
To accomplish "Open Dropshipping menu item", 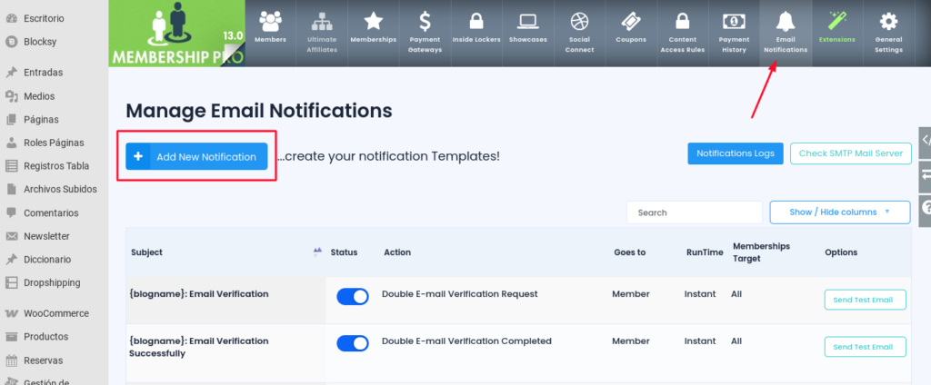I will pos(52,282).
